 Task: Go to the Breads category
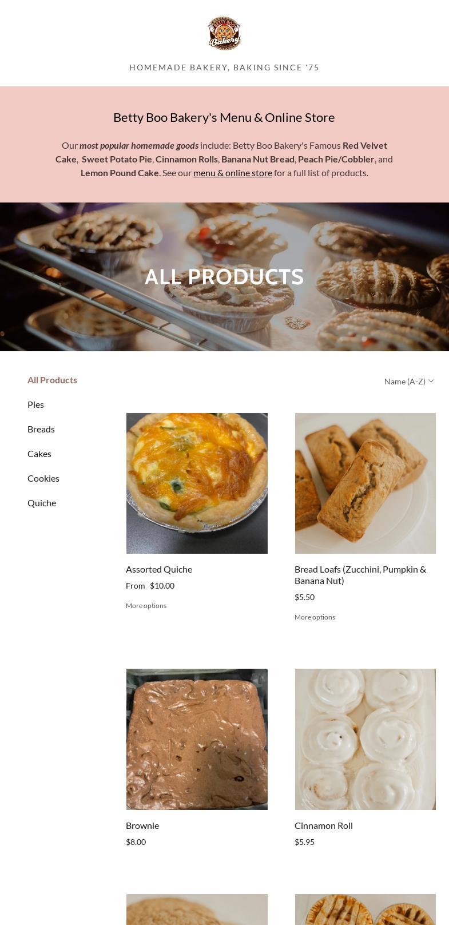tap(41, 429)
